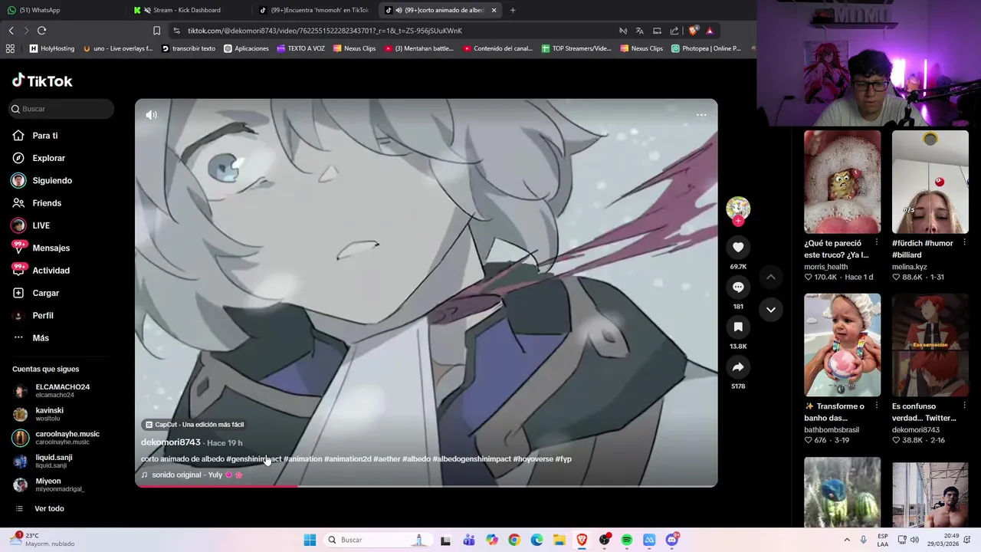Expand followed accounts with Ver todo
This screenshot has width=981, height=552.
tap(49, 508)
